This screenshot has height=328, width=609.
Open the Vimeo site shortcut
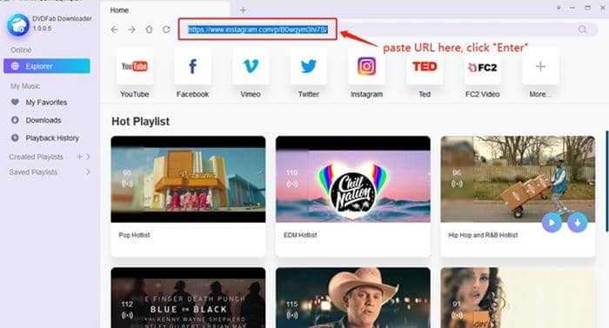pyautogui.click(x=251, y=66)
